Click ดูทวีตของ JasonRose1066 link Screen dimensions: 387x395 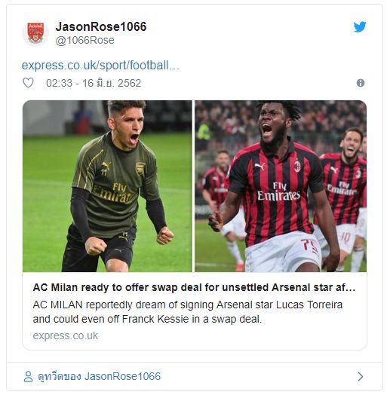[99, 376]
